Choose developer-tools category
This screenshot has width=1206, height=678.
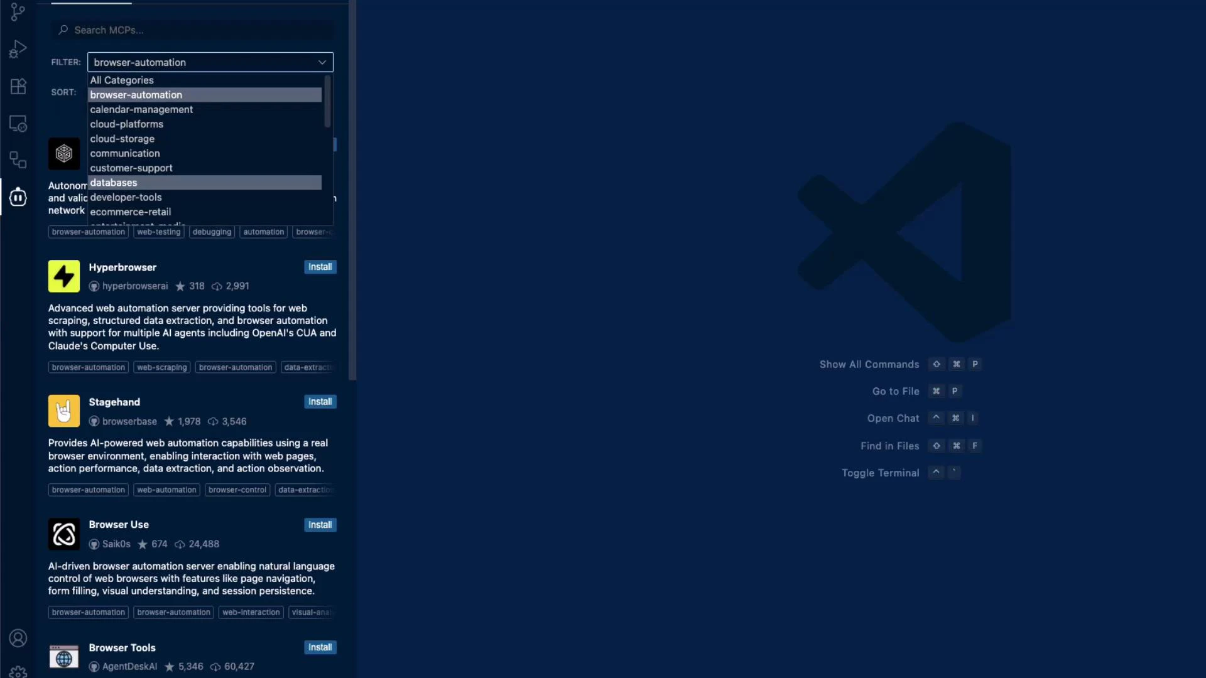click(205, 197)
